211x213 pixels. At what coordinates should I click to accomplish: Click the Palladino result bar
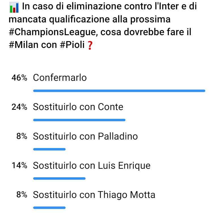(49, 149)
